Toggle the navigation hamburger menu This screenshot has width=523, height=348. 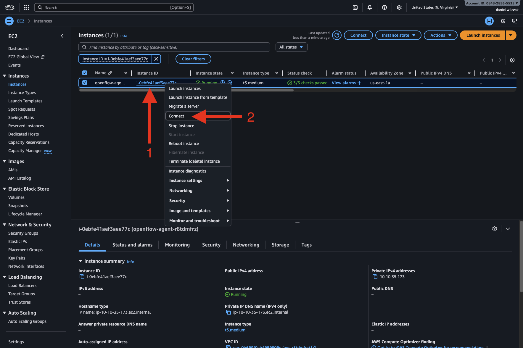coord(9,21)
